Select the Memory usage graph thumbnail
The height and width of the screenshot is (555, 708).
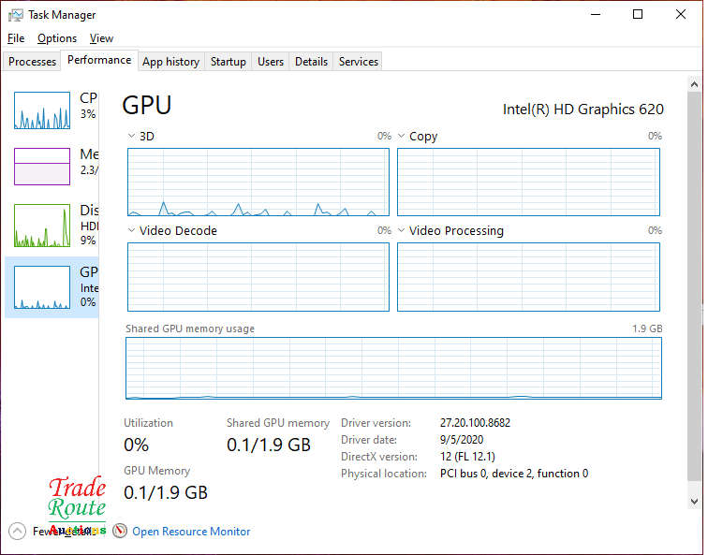pos(42,167)
